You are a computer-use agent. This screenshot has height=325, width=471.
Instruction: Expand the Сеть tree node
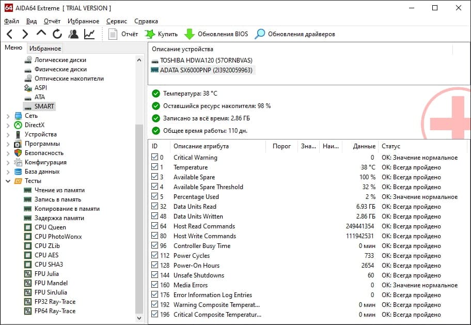[x=8, y=116]
